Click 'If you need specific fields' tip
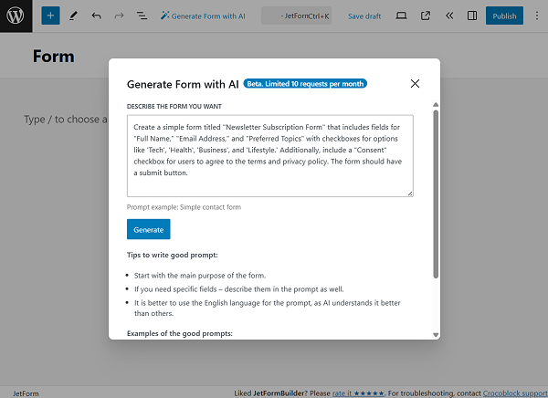This screenshot has width=548, height=398. coord(239,289)
